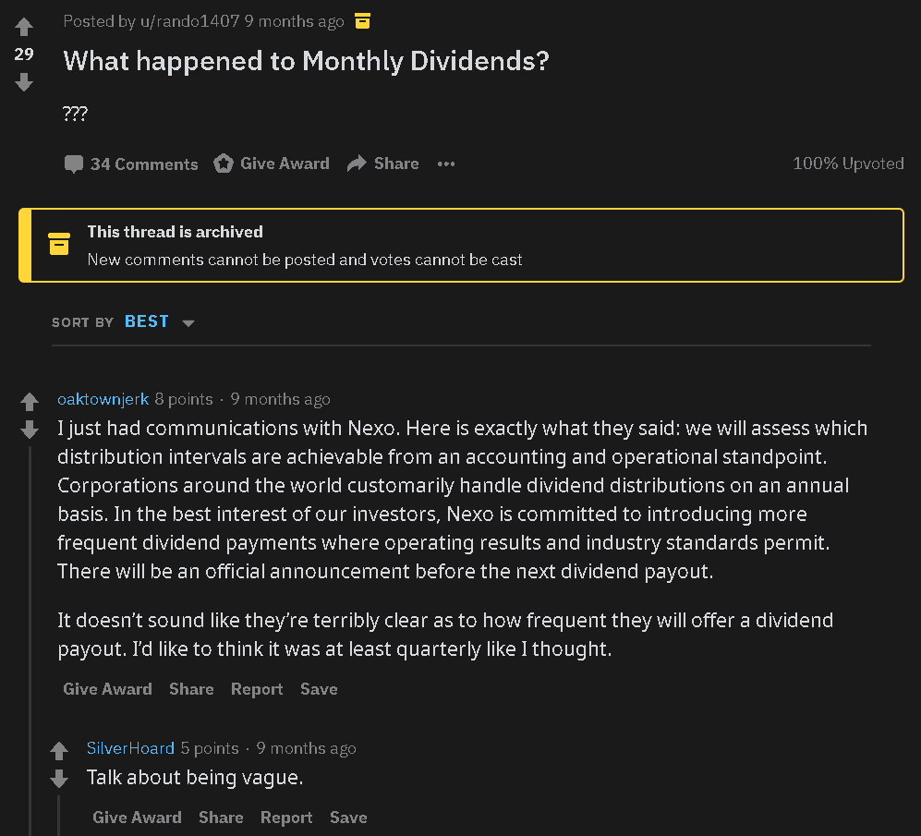Viewport: 921px width, 836px height.
Task: Downvote oaktownjerk's comment
Action: click(x=30, y=430)
